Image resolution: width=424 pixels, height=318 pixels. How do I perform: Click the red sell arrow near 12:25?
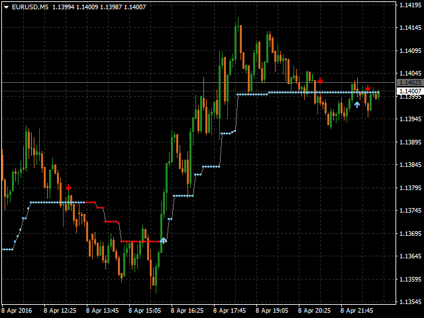click(68, 187)
